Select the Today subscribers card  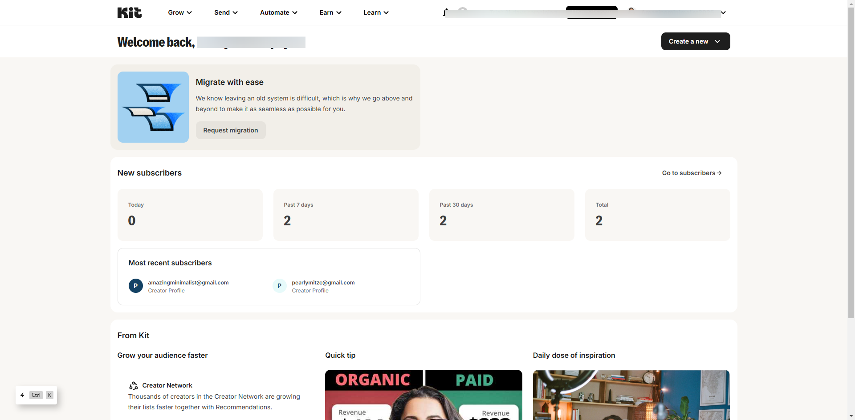[x=190, y=215]
